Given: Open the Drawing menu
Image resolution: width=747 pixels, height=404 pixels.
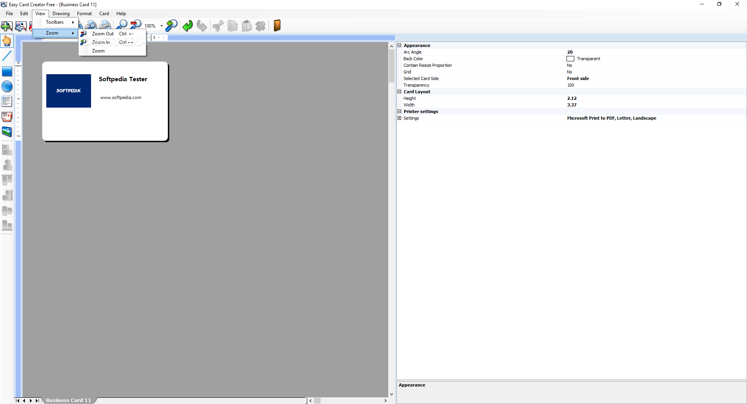Looking at the screenshot, I should click(61, 14).
